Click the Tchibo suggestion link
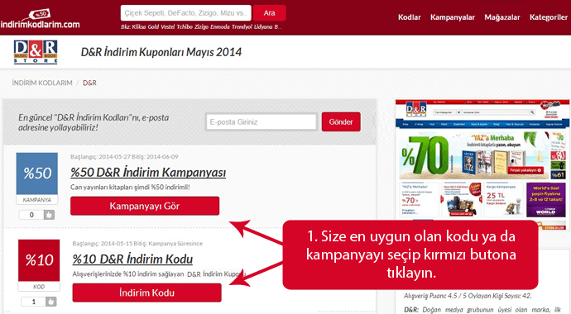This screenshot has width=571, height=314. point(185,27)
